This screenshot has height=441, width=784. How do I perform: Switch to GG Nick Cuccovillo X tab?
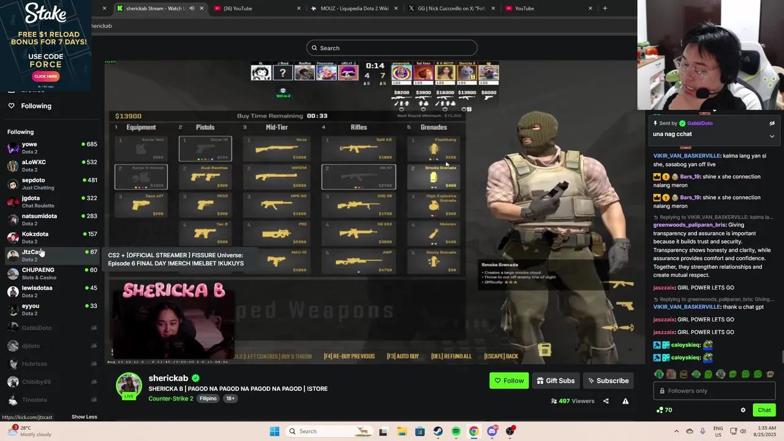tap(451, 9)
